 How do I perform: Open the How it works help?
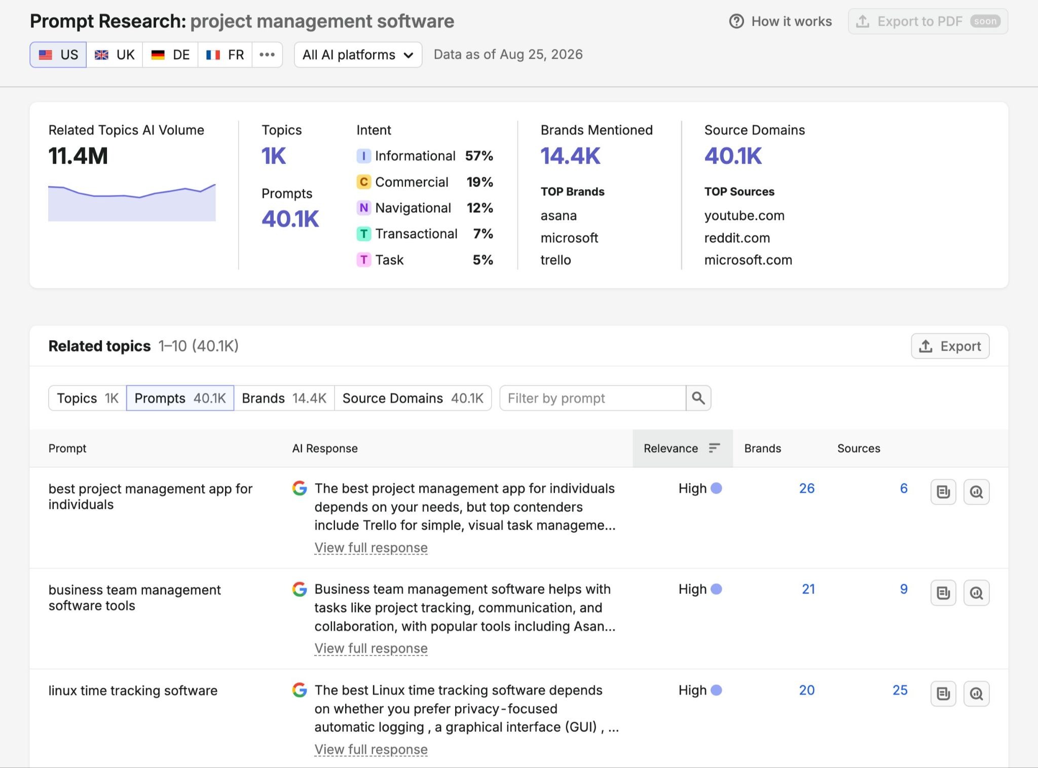780,21
